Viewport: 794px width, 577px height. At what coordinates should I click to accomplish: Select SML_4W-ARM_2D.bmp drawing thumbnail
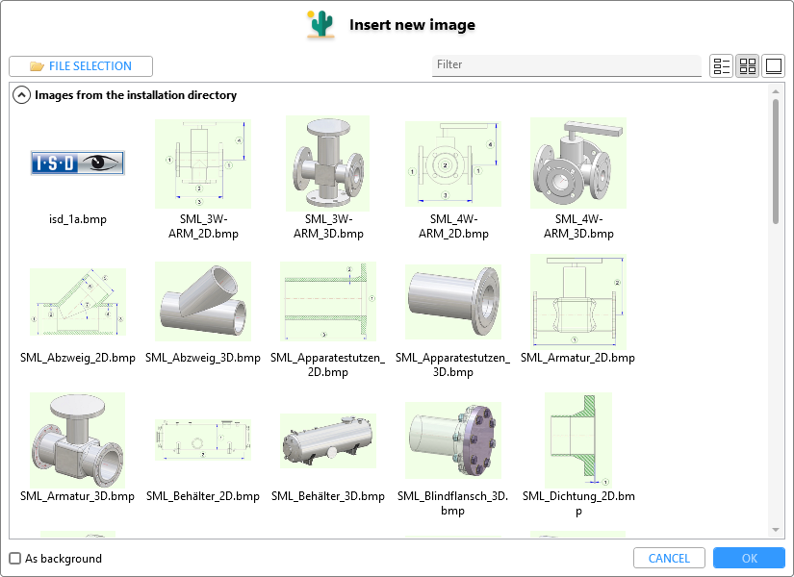(x=452, y=163)
